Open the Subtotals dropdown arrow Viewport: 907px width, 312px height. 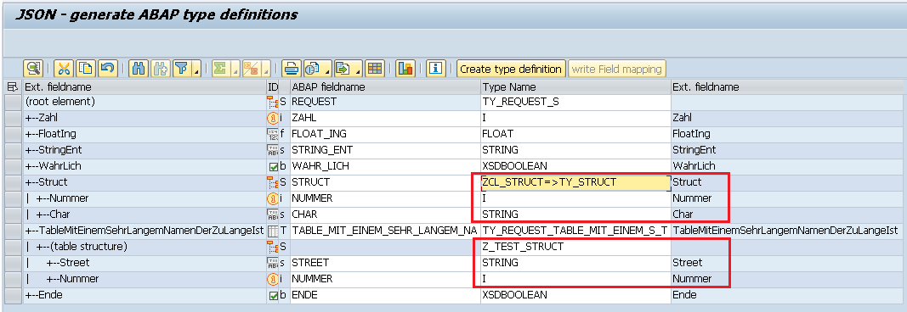tap(265, 70)
